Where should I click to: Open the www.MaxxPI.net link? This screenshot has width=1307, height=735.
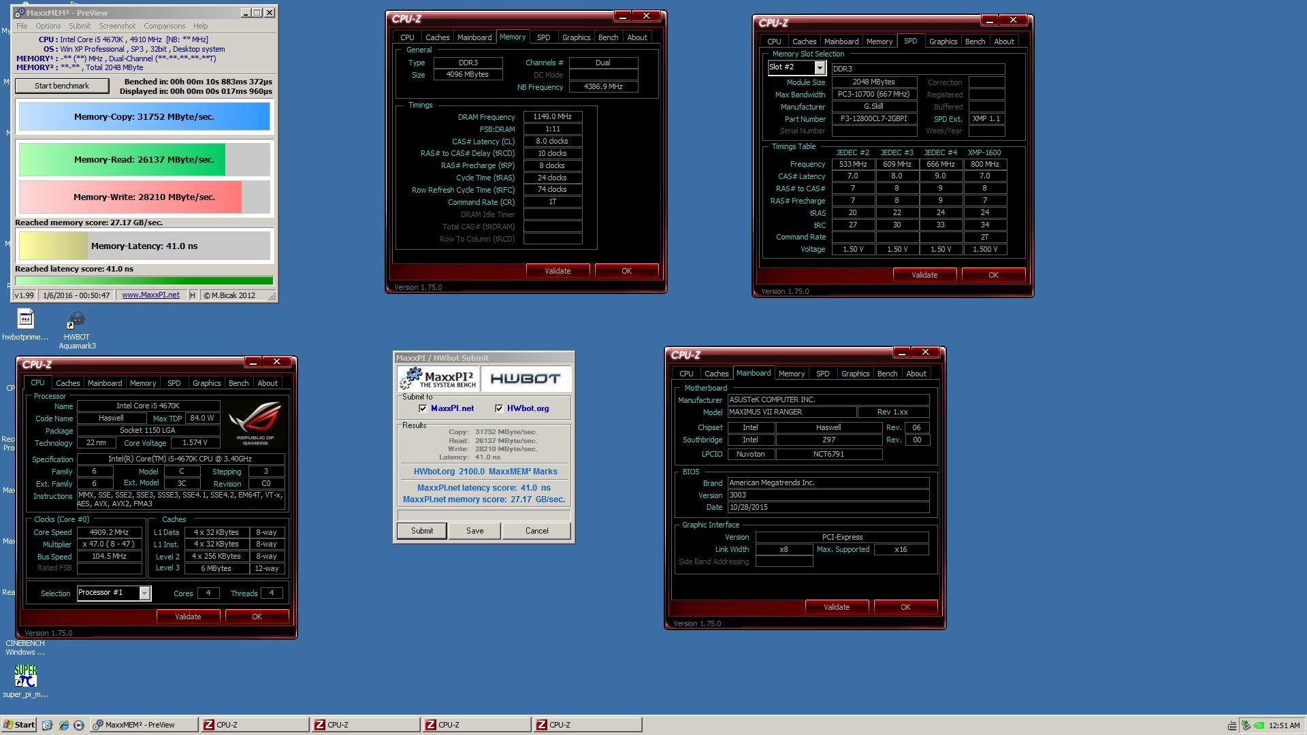pyautogui.click(x=150, y=295)
